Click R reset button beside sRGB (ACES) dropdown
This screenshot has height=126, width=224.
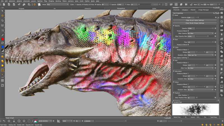pos(53,121)
